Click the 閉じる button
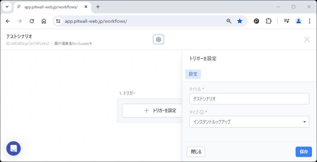Screen dimensions: 317x162 tap(196, 152)
